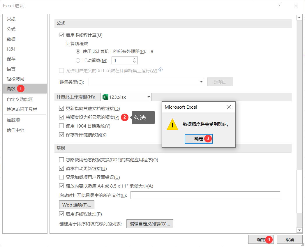This screenshot has width=305, height=247.
Task: Toggle the enable multi-threaded calculation checkbox
Action: (x=61, y=35)
